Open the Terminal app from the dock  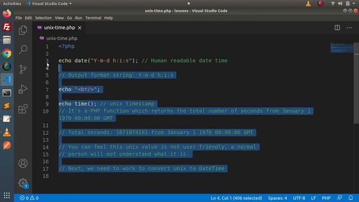[x=7, y=93]
